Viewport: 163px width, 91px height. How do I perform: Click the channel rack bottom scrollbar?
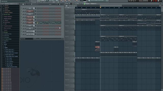pyautogui.click(x=49, y=39)
